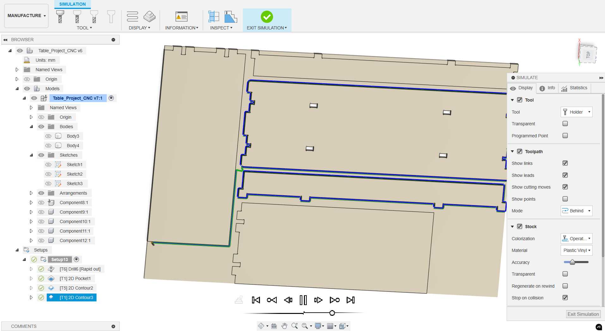The width and height of the screenshot is (605, 331).
Task: Go to the previous operation
Action: 272,300
